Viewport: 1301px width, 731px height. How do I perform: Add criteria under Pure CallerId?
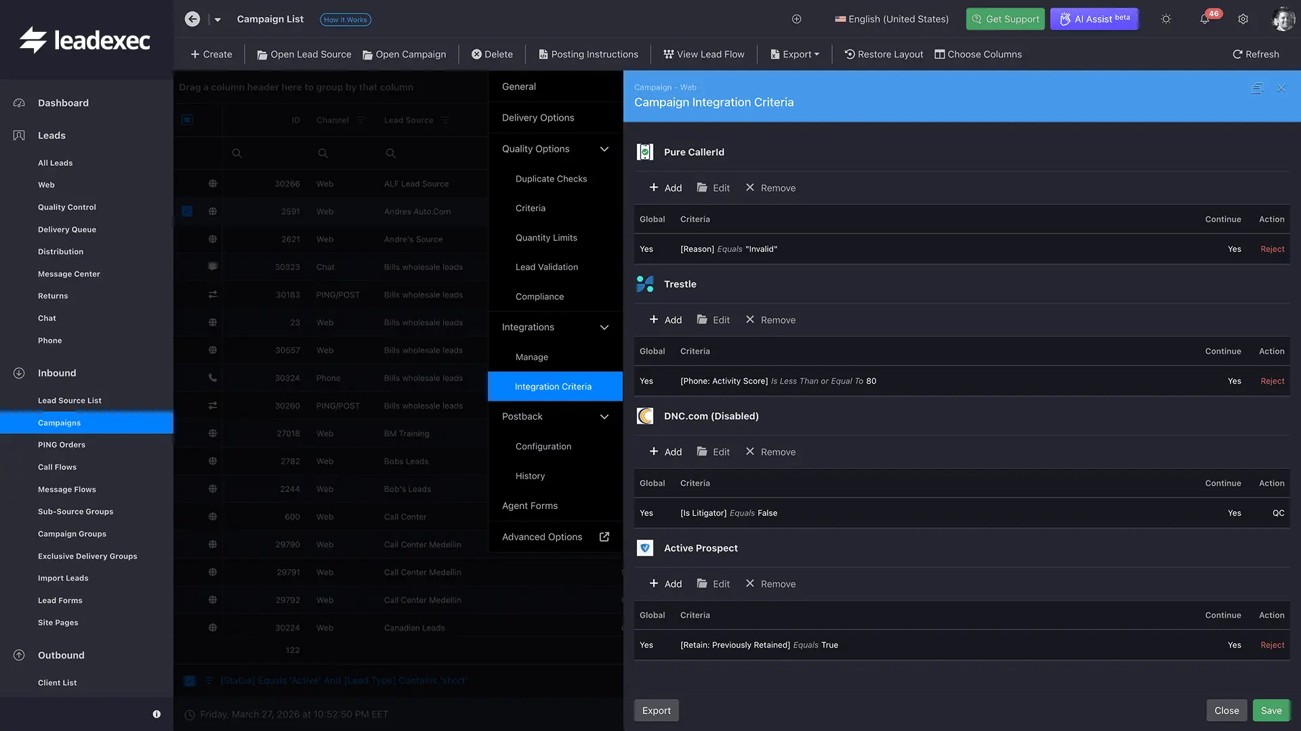point(665,188)
